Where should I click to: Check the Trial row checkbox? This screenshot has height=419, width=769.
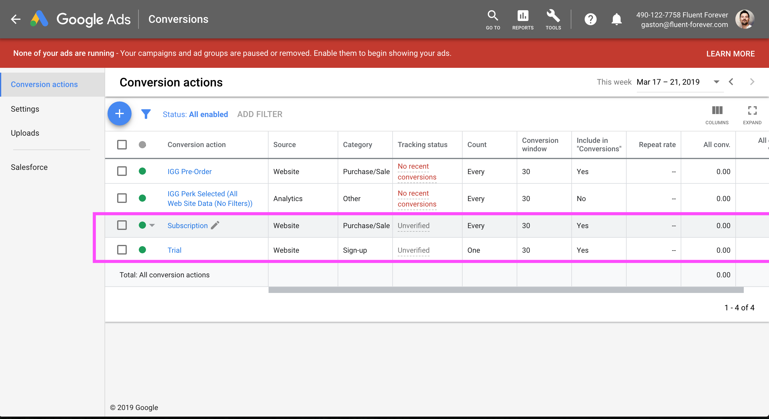122,250
